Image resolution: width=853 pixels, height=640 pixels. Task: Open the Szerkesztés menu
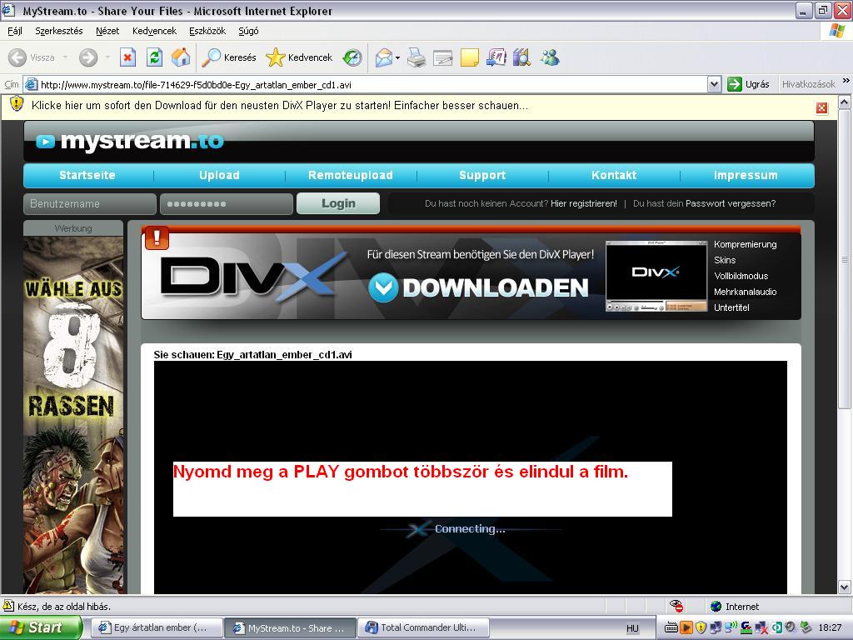[59, 31]
